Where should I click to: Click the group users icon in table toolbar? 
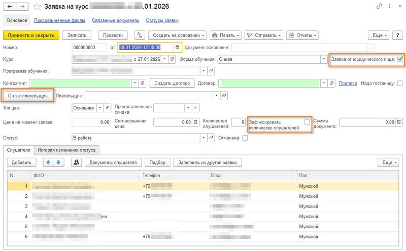pos(77,162)
